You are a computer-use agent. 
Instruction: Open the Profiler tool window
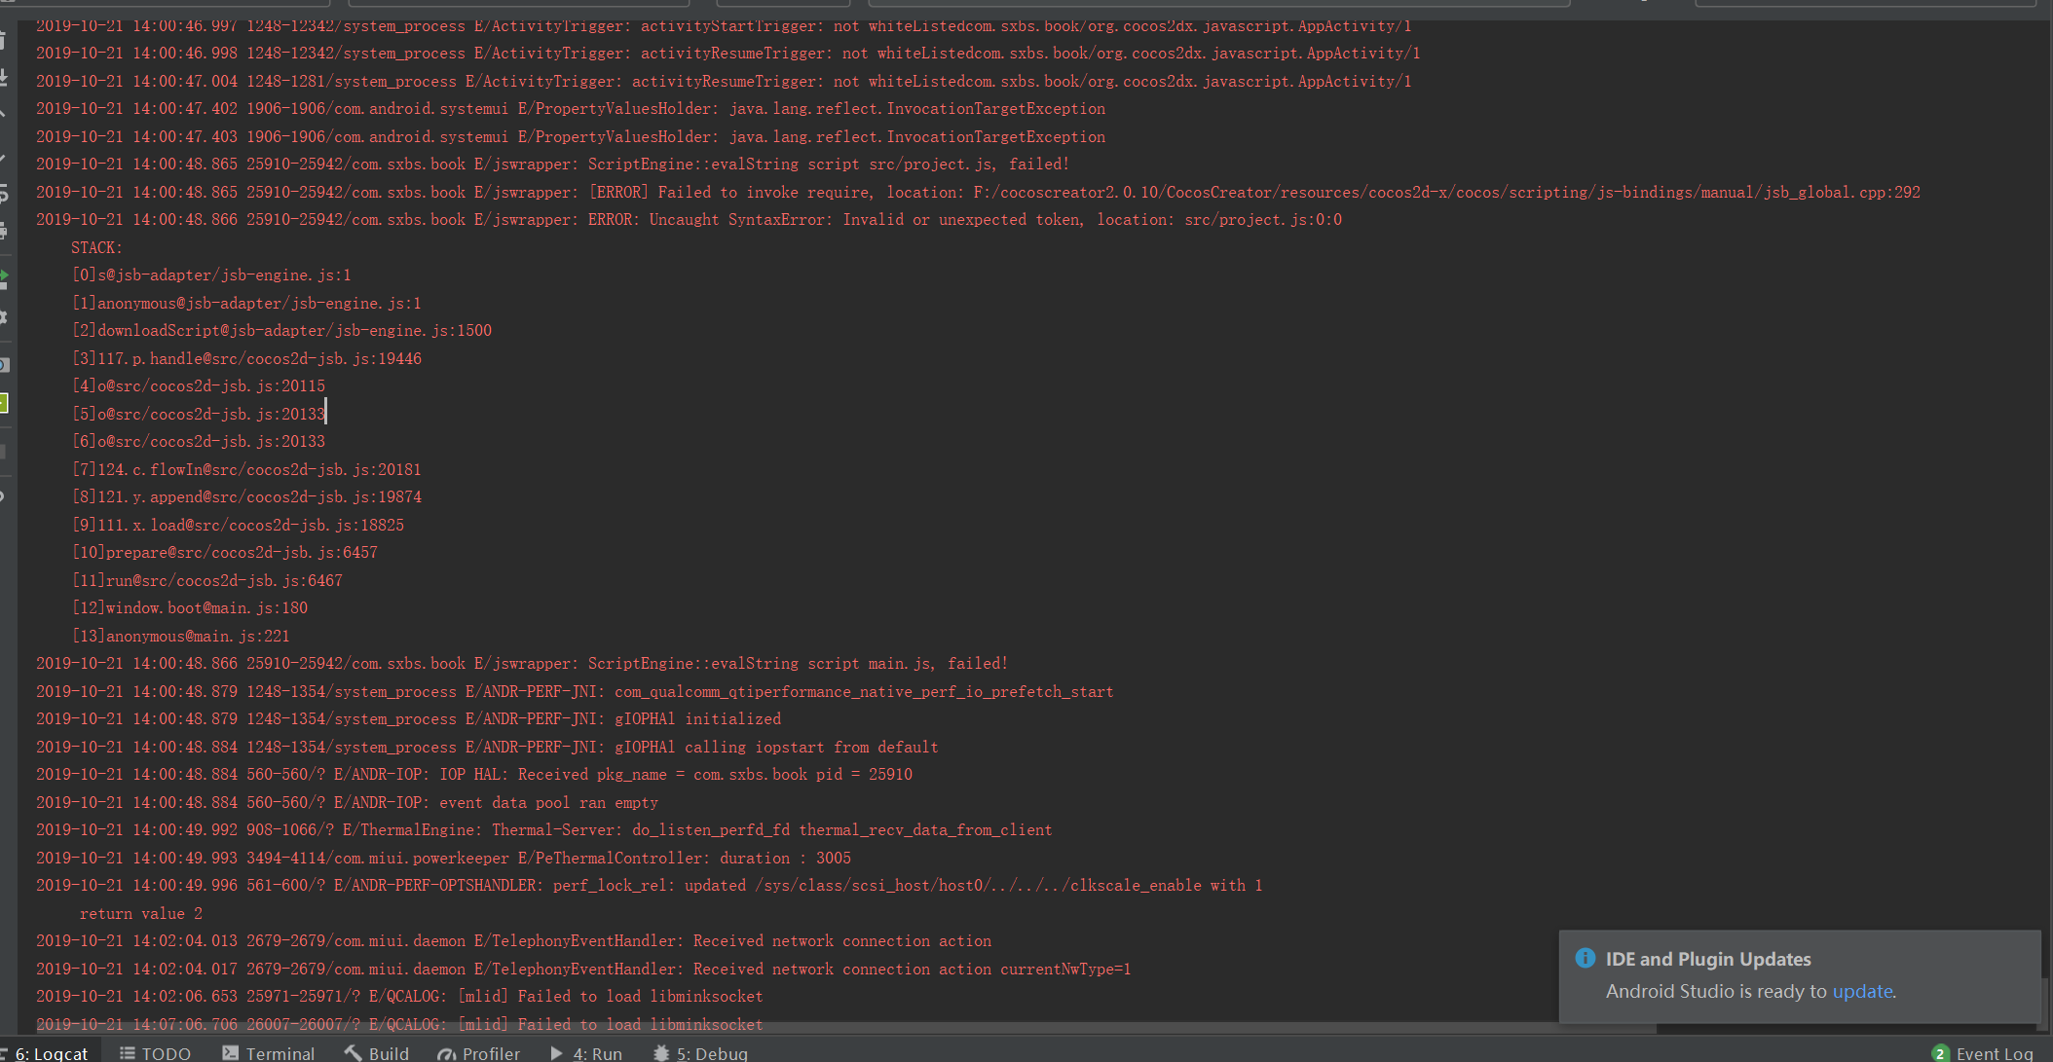479,1053
